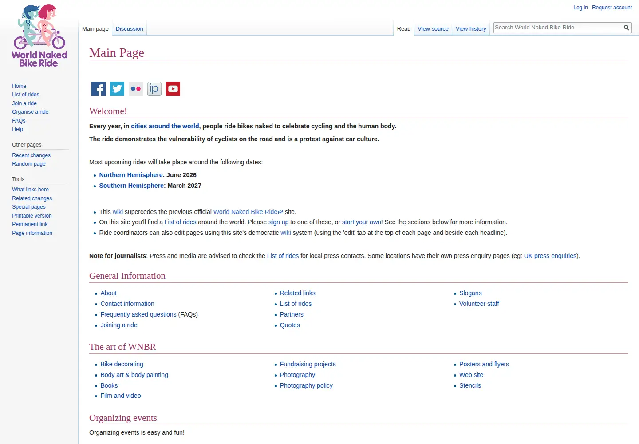Open the Flickr social icon
The image size is (639, 444).
[x=136, y=89]
